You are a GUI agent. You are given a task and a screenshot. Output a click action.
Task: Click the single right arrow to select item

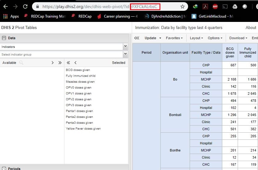pos(53,63)
